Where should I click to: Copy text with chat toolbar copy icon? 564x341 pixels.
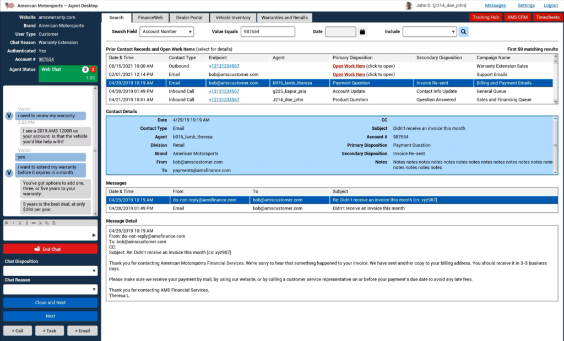click(47, 223)
